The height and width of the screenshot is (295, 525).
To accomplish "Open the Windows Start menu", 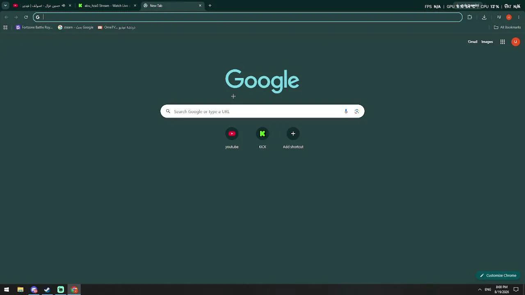I will click(x=7, y=290).
